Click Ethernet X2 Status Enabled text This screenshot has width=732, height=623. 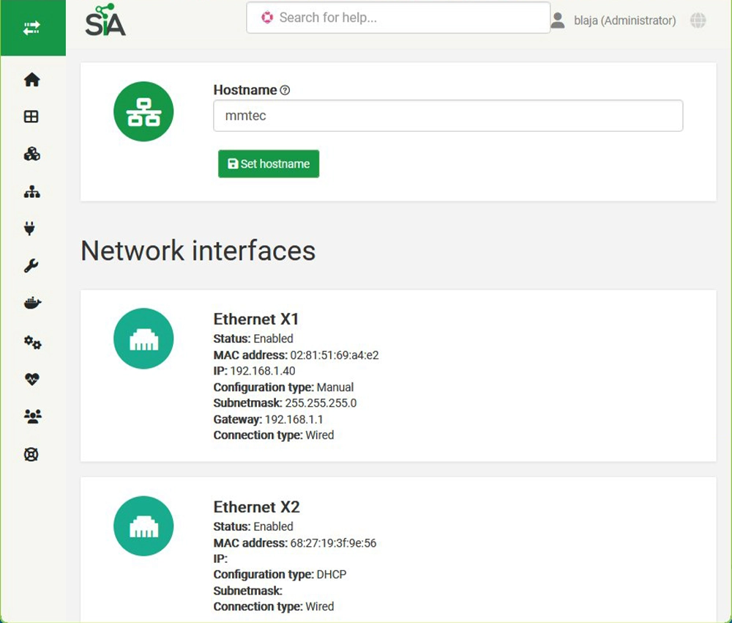[x=253, y=526]
